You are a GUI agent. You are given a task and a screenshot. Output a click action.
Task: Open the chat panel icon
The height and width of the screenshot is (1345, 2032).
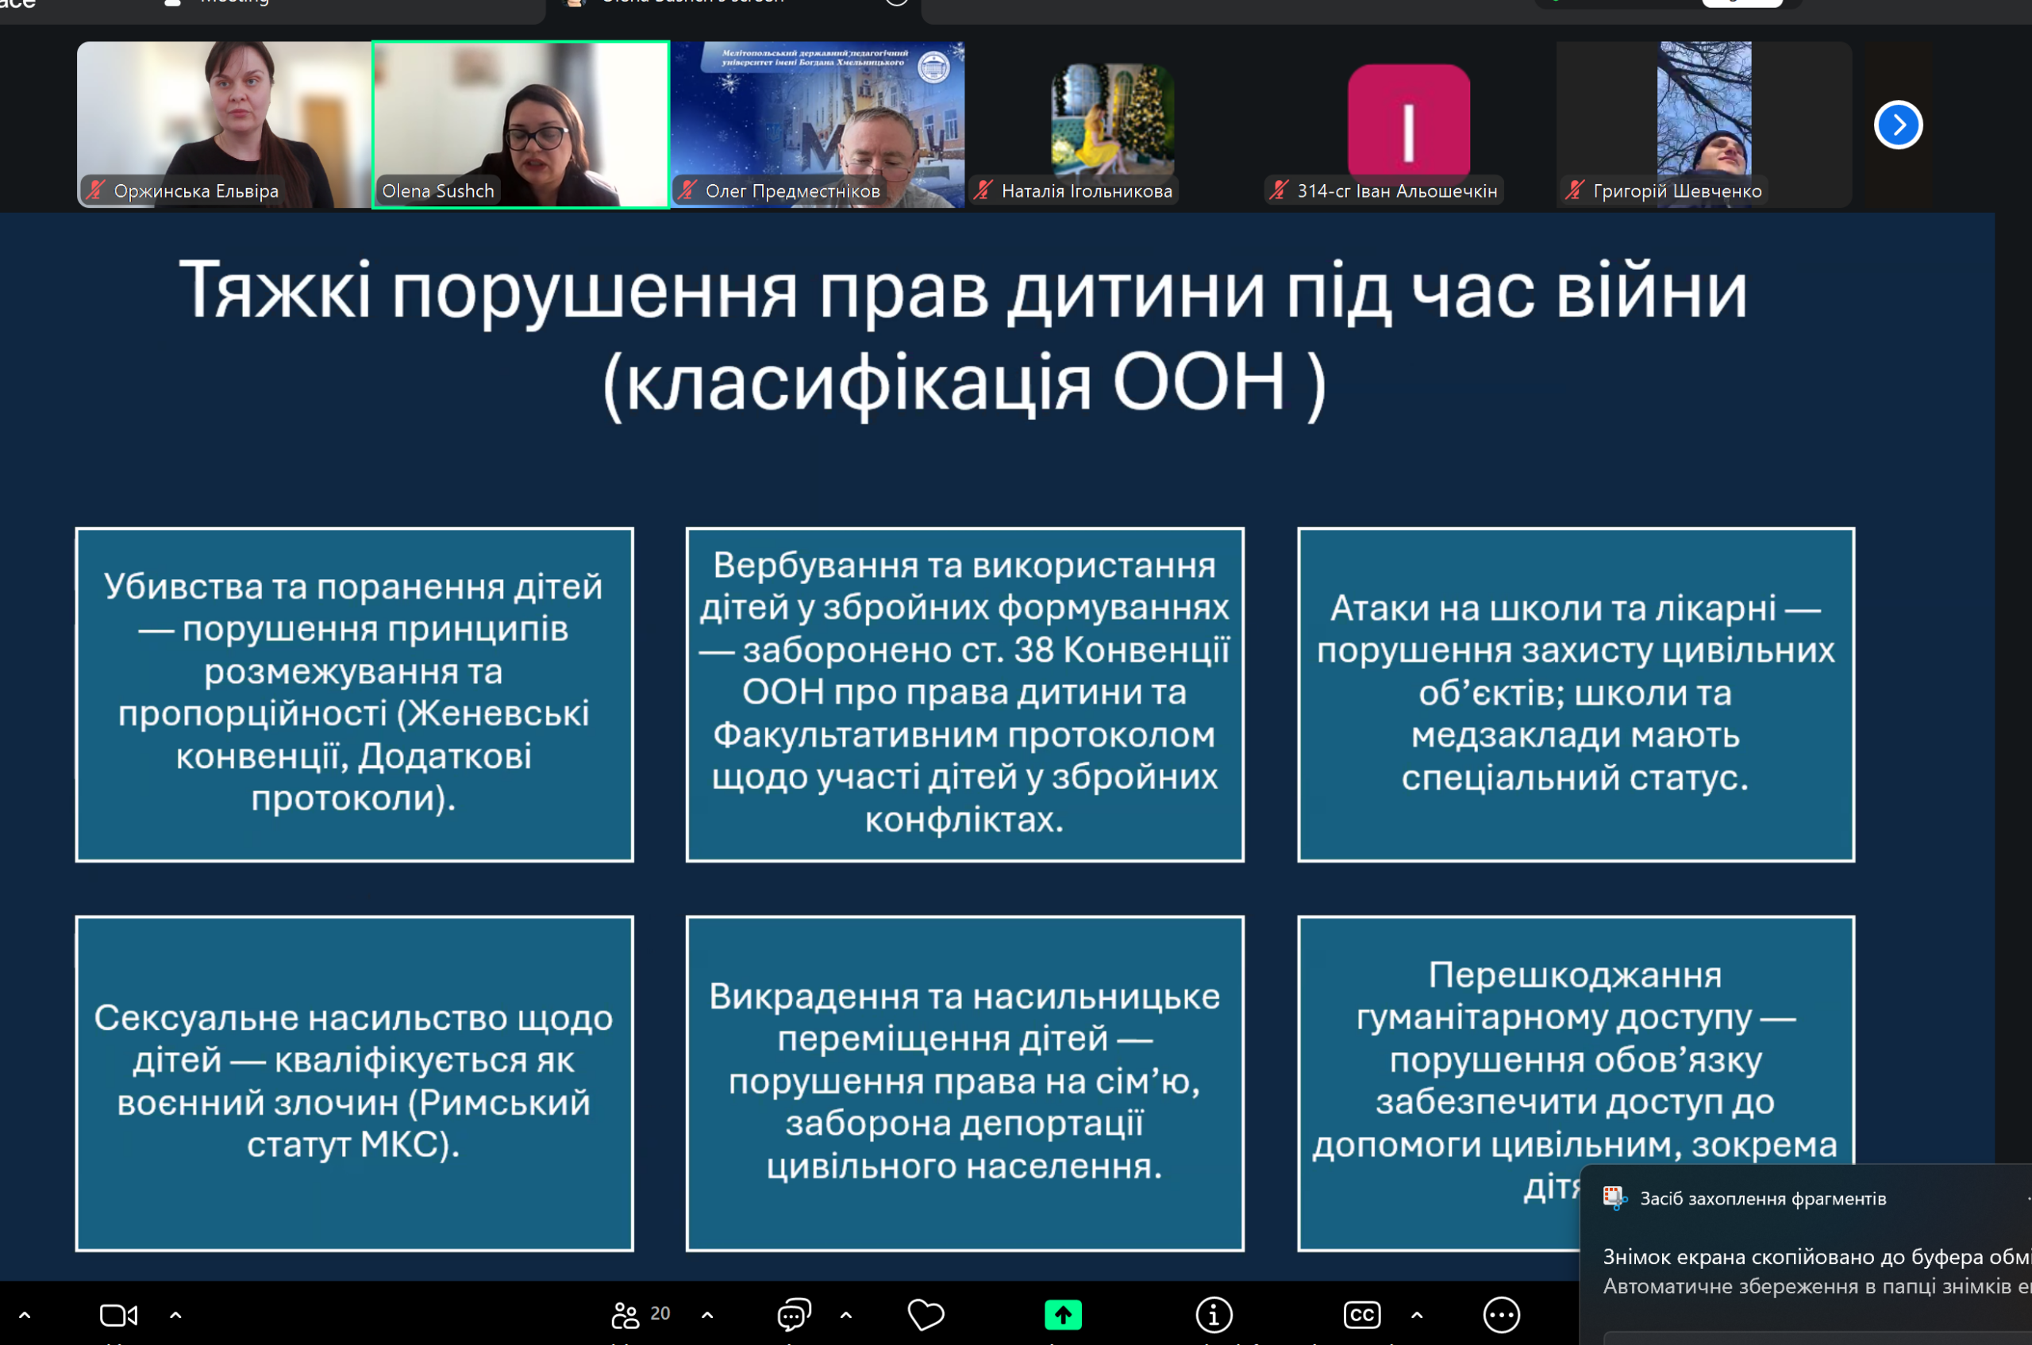click(x=794, y=1315)
